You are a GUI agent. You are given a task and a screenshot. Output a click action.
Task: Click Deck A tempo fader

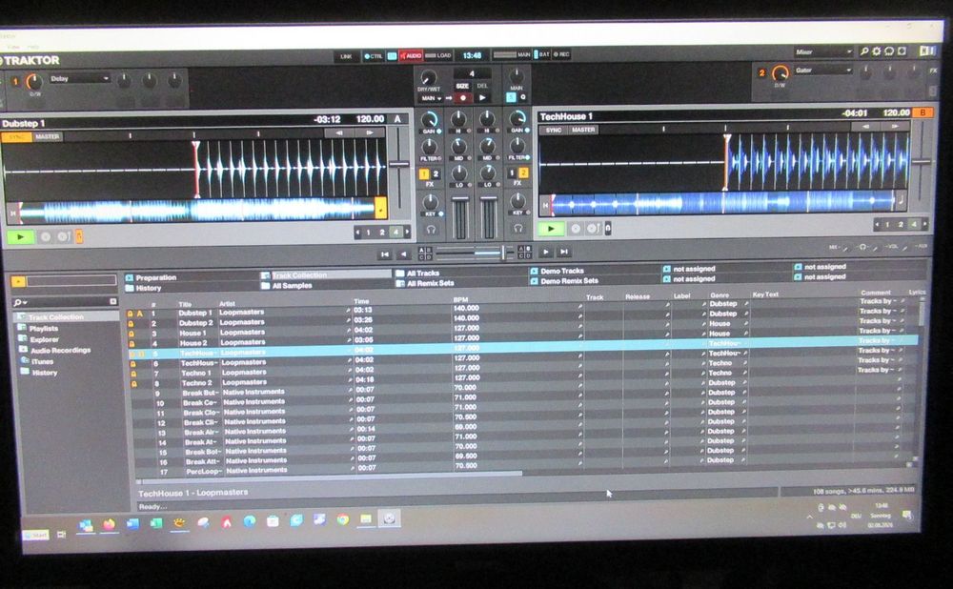(398, 164)
